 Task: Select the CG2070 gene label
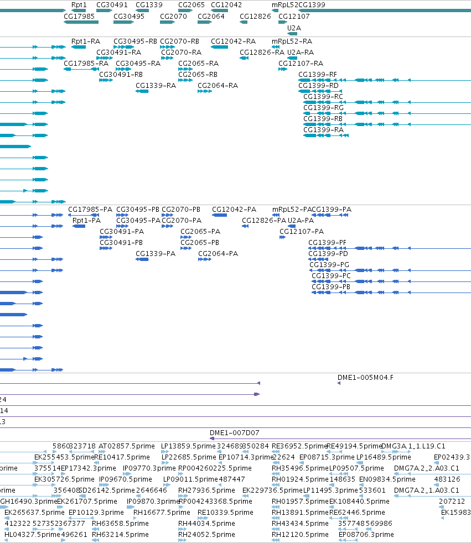[173, 16]
